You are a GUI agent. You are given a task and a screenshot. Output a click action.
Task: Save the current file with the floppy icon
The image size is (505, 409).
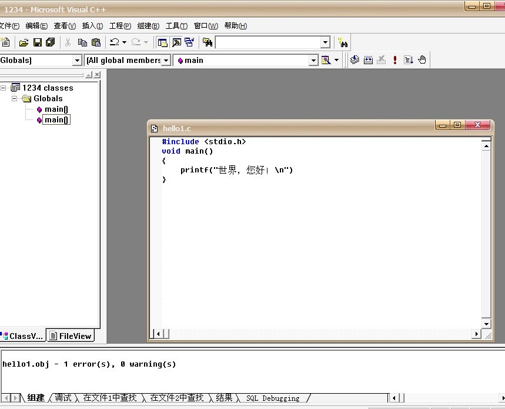coord(38,42)
